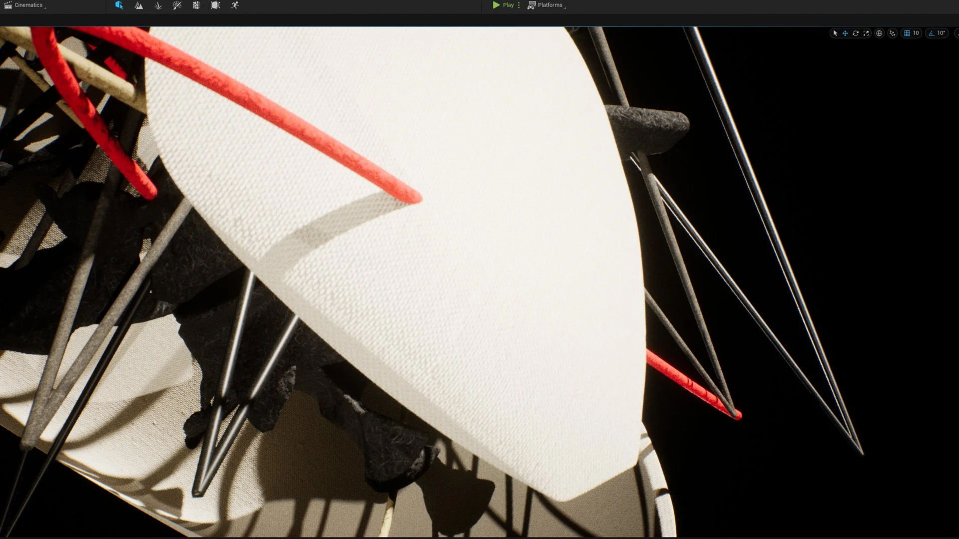Choose the Translate move gizmo
Screen dimensions: 959x539
tap(845, 33)
